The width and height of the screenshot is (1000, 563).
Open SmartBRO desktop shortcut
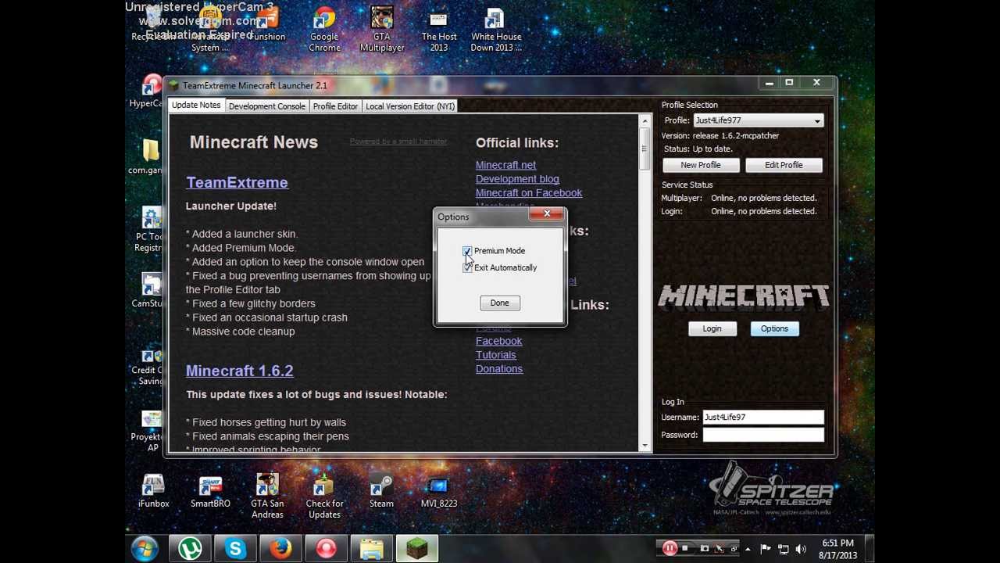point(210,491)
